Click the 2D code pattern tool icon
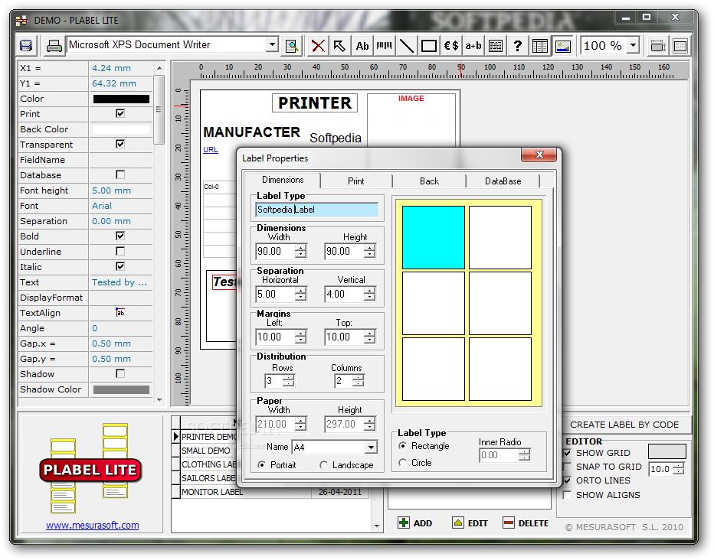Viewport: 714px width, 560px height. coord(496,46)
